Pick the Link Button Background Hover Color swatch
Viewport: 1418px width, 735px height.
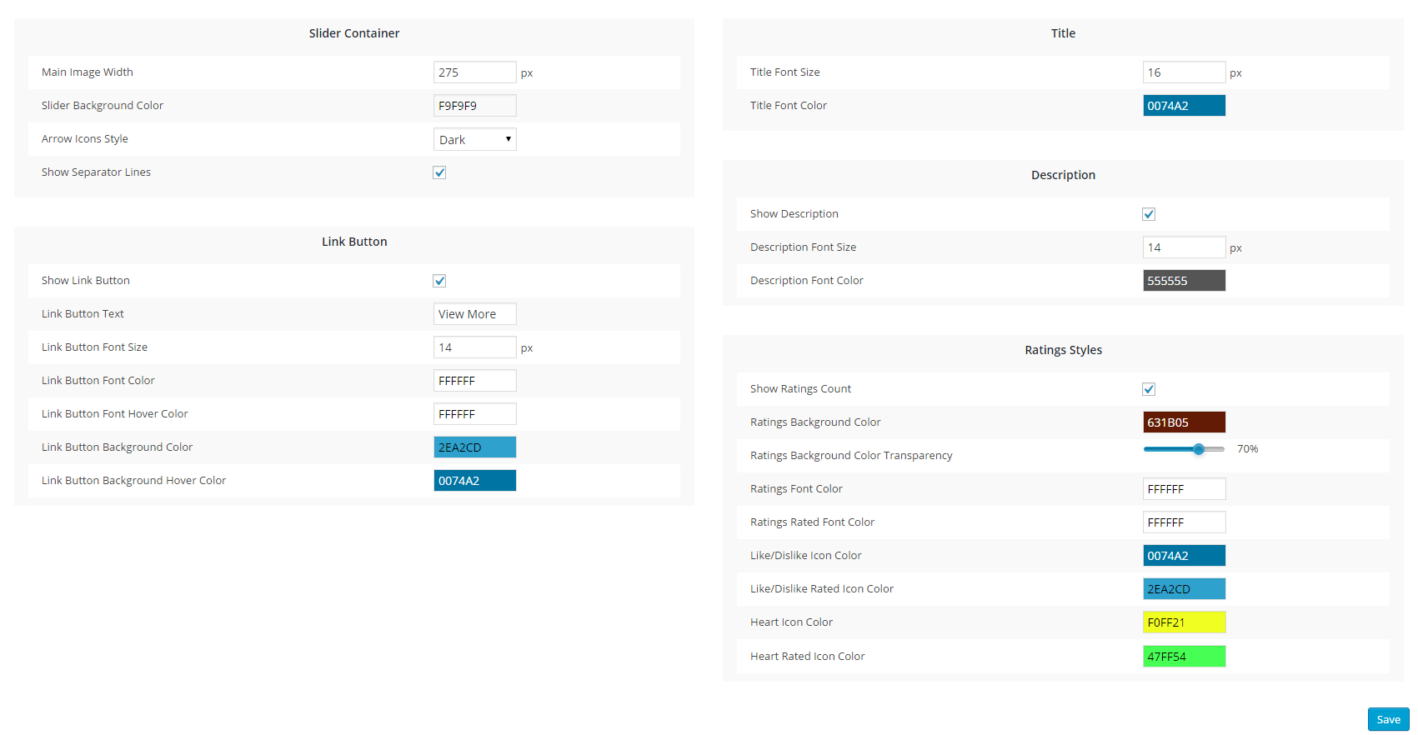474,481
